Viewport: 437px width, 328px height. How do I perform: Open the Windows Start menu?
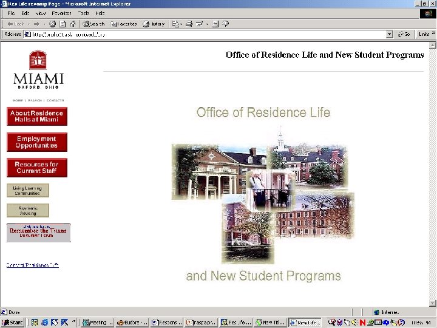pos(13,323)
